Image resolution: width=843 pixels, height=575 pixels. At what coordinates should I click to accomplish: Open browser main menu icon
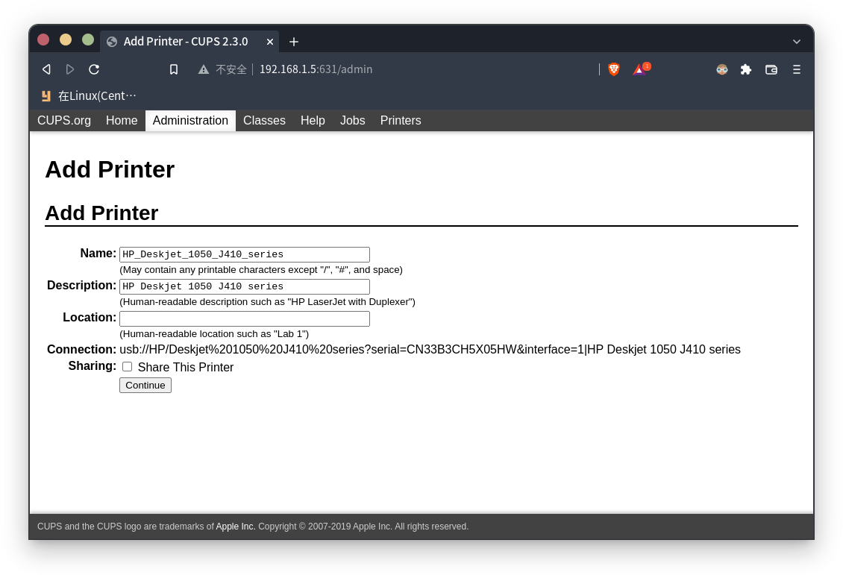click(796, 69)
